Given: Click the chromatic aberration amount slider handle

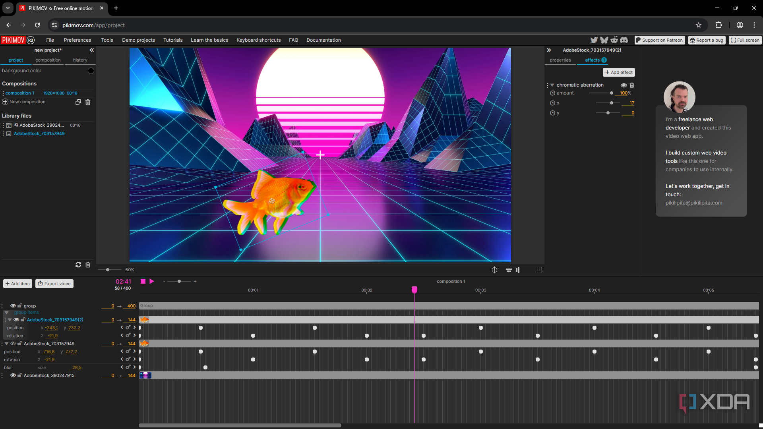Looking at the screenshot, I should pos(612,93).
